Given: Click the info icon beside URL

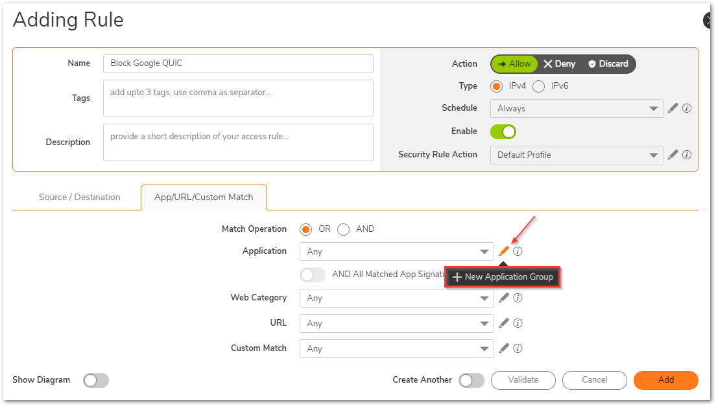Looking at the screenshot, I should coord(518,323).
